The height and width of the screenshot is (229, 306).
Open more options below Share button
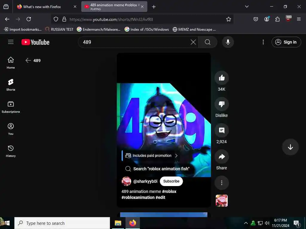(x=221, y=183)
